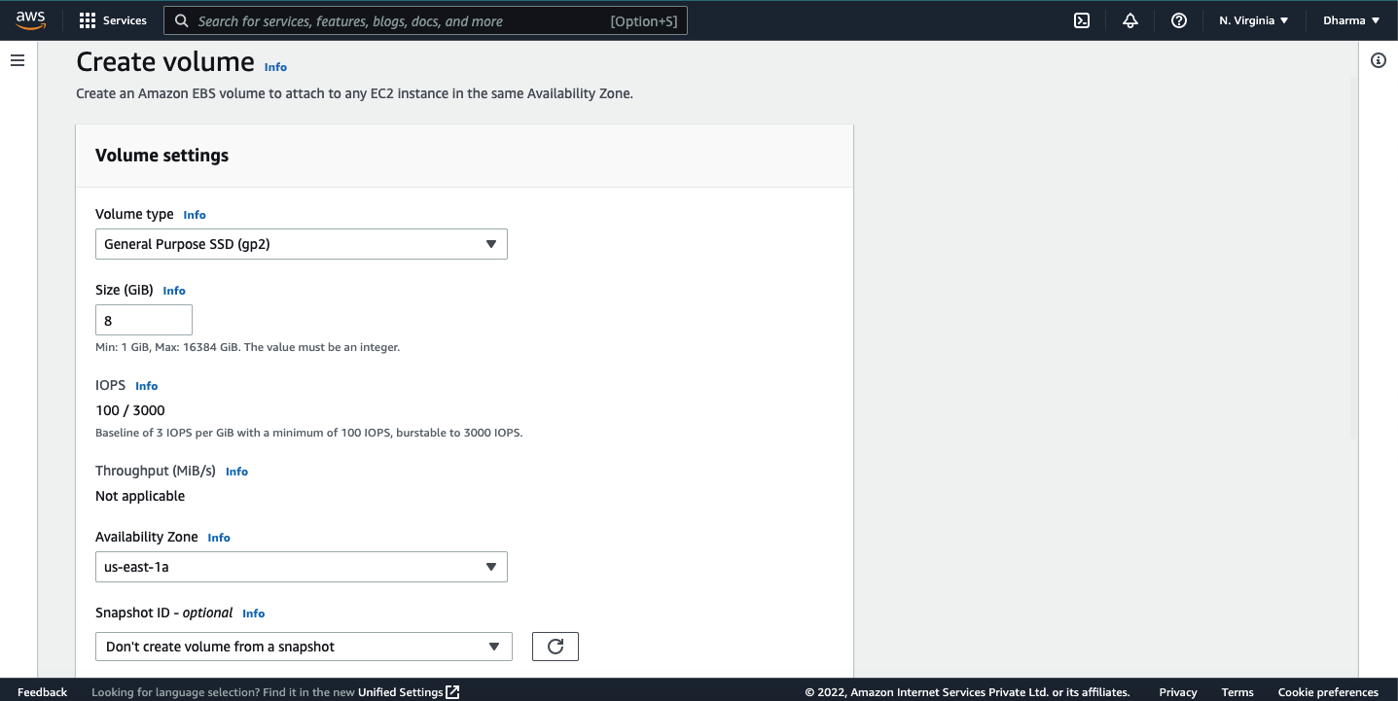The width and height of the screenshot is (1398, 701).
Task: Open the left hamburger navigation menu
Action: 17,60
